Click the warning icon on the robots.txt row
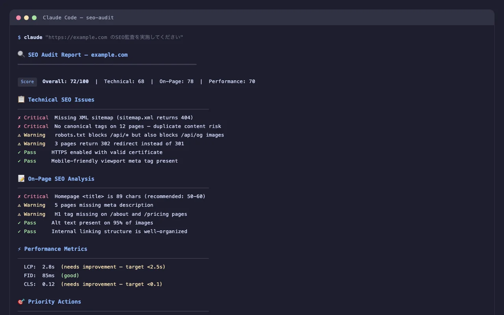This screenshot has width=504, height=315. [x=19, y=135]
